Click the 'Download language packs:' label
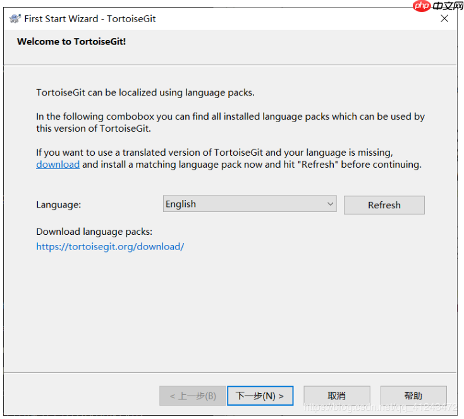The image size is (464, 419). click(94, 232)
